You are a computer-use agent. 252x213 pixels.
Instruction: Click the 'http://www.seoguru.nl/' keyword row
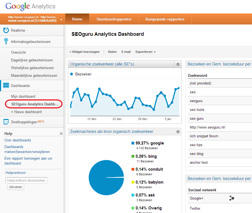[x=220, y=127]
